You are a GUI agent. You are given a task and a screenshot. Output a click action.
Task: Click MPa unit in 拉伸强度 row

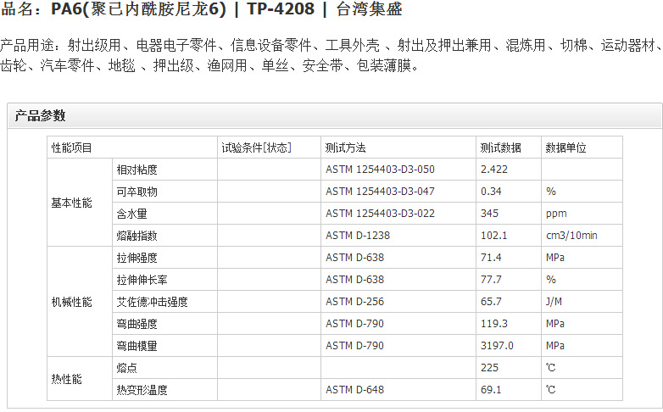tap(555, 257)
